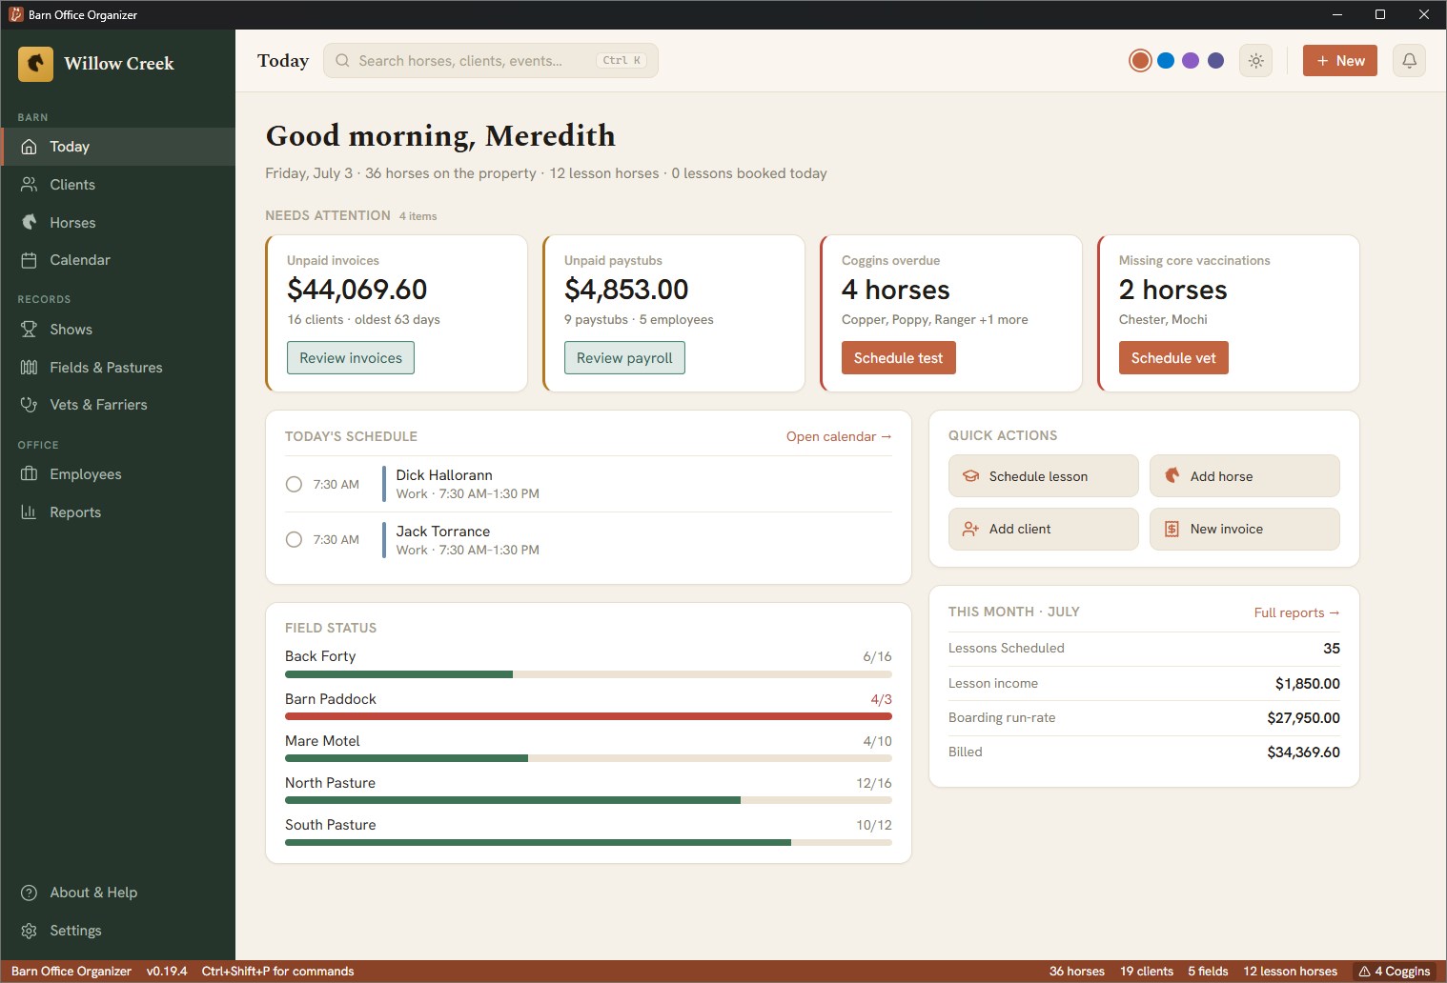Open calendar link in Today's Schedule
The width and height of the screenshot is (1447, 983).
[839, 436]
